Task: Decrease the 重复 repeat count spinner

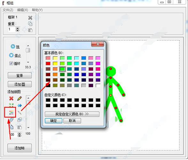Action: tap(18, 30)
